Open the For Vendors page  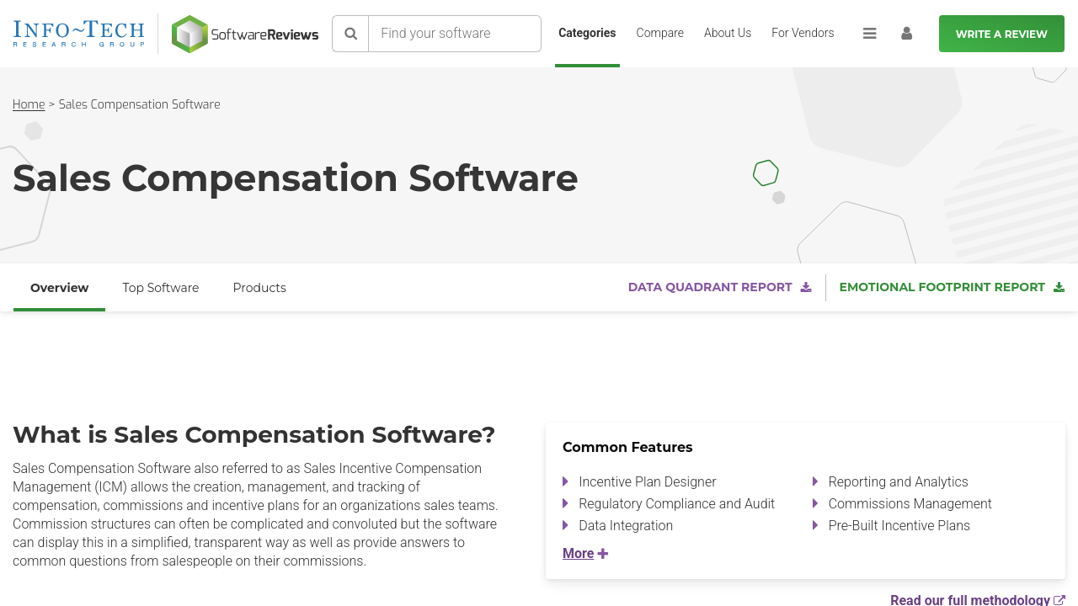point(803,33)
